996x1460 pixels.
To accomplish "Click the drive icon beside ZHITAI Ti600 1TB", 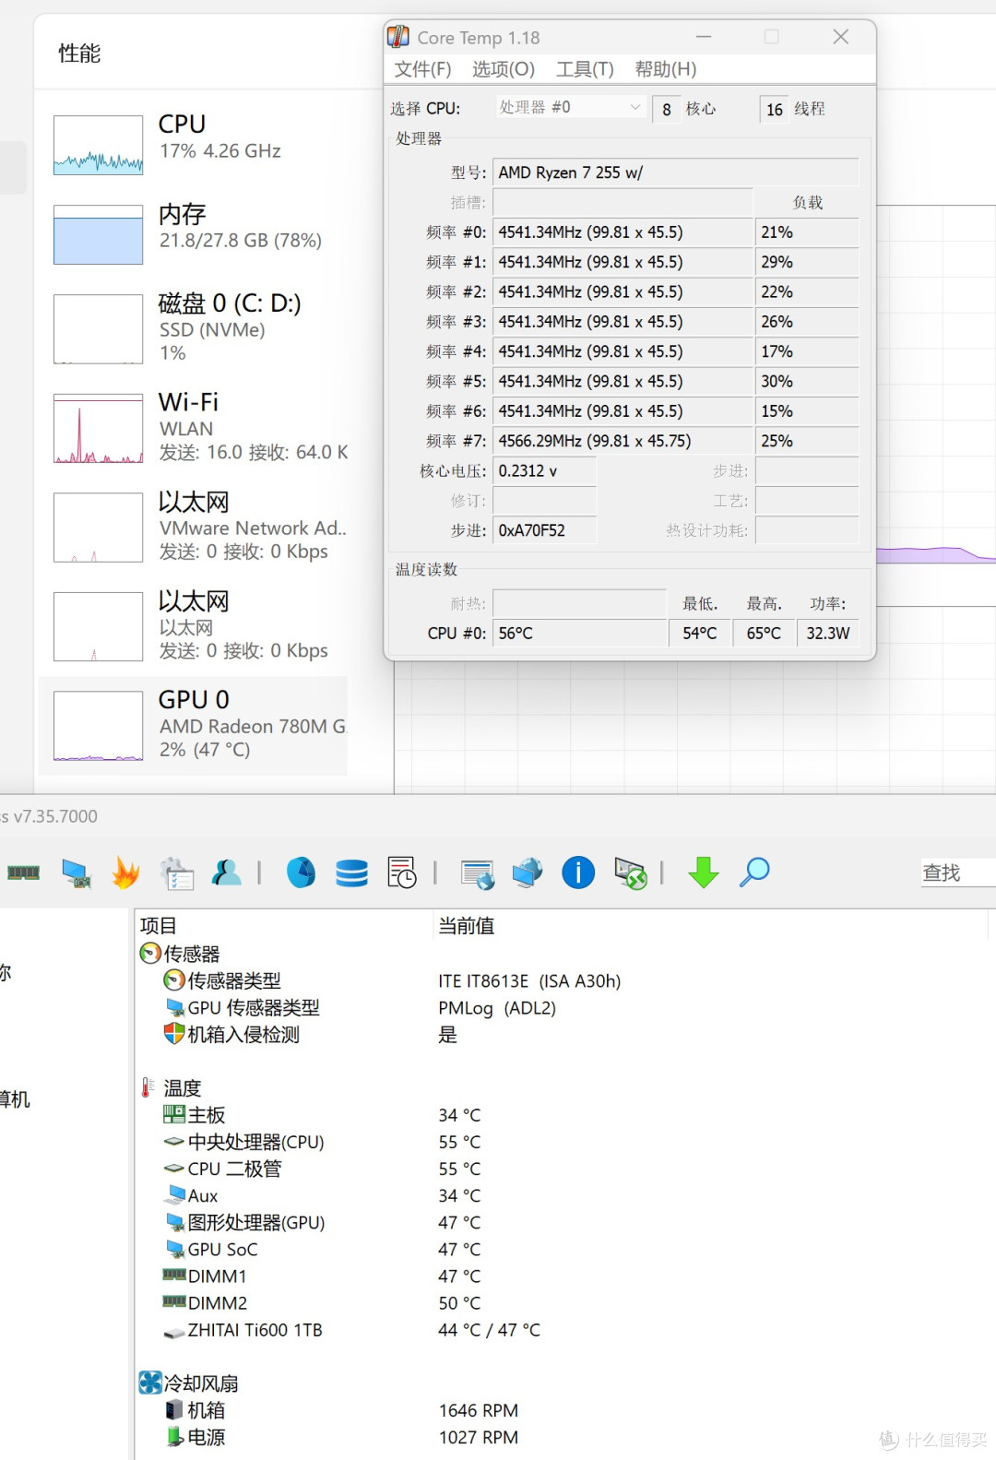I will 174,1332.
